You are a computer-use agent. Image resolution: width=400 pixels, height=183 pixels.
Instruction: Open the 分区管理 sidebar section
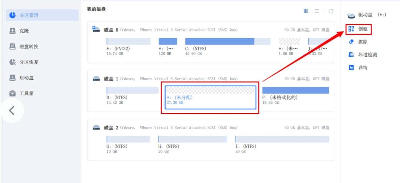click(x=42, y=15)
